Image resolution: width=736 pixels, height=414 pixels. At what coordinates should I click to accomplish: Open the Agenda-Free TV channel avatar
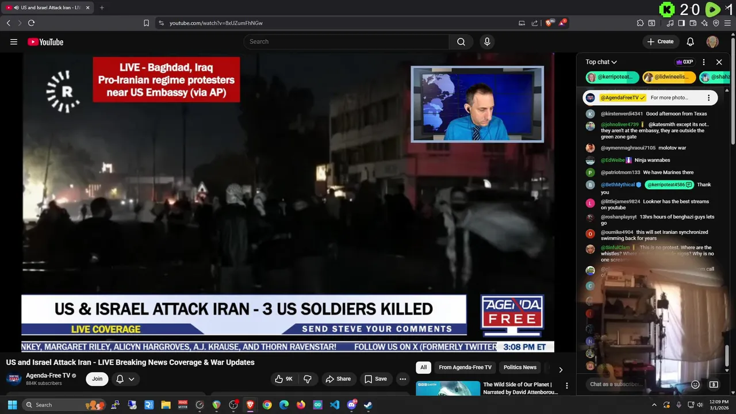click(14, 379)
